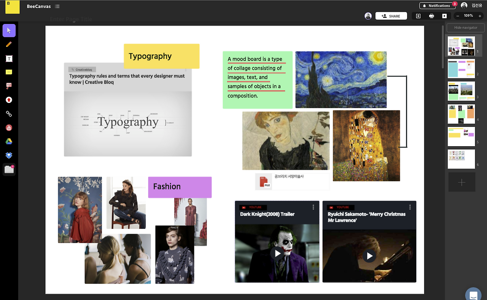Zoom in with the plus button
The height and width of the screenshot is (300, 487).
point(480,16)
